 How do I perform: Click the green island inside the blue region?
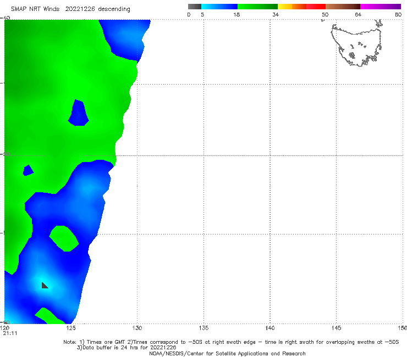(x=64, y=238)
